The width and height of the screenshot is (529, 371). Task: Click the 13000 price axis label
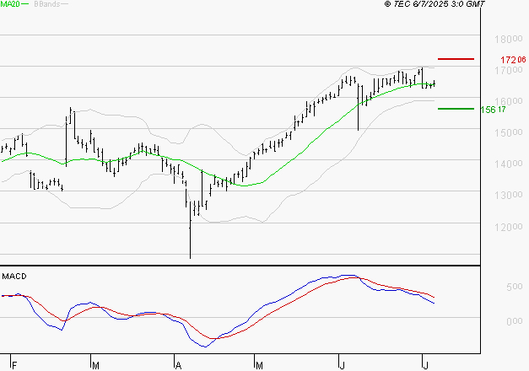[509, 196]
